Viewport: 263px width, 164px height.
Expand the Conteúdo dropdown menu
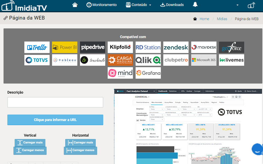tap(138, 5)
